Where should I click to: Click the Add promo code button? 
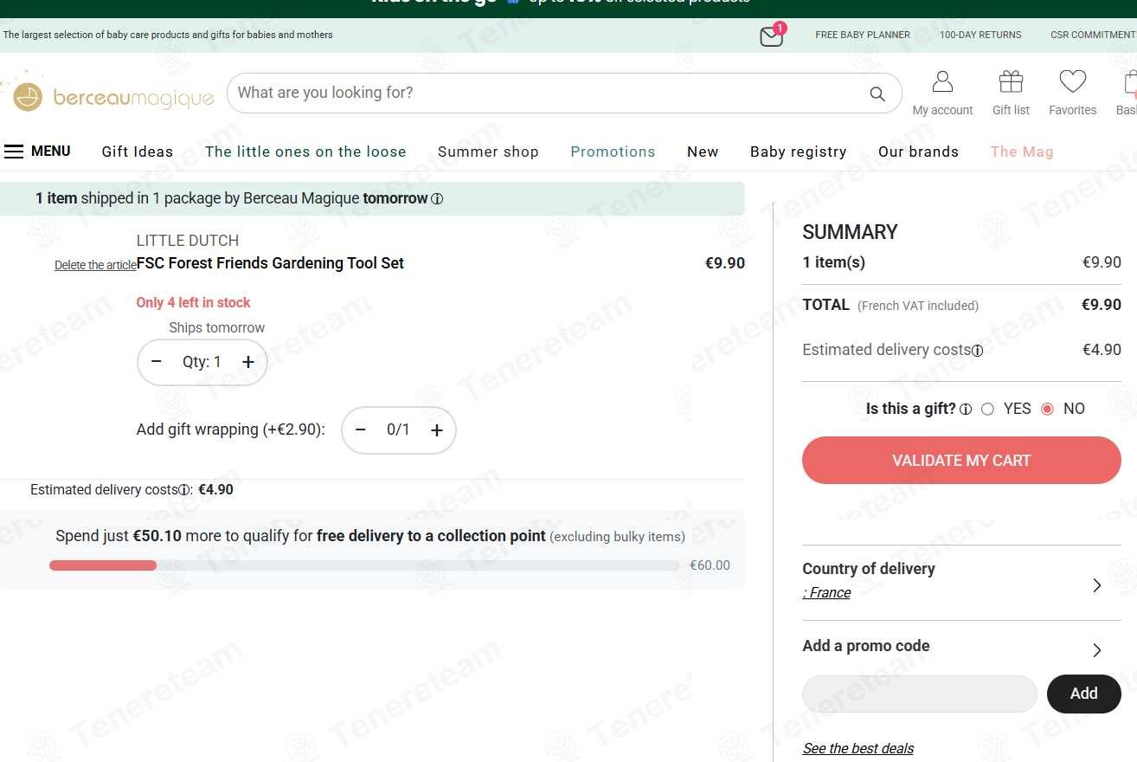1084,694
